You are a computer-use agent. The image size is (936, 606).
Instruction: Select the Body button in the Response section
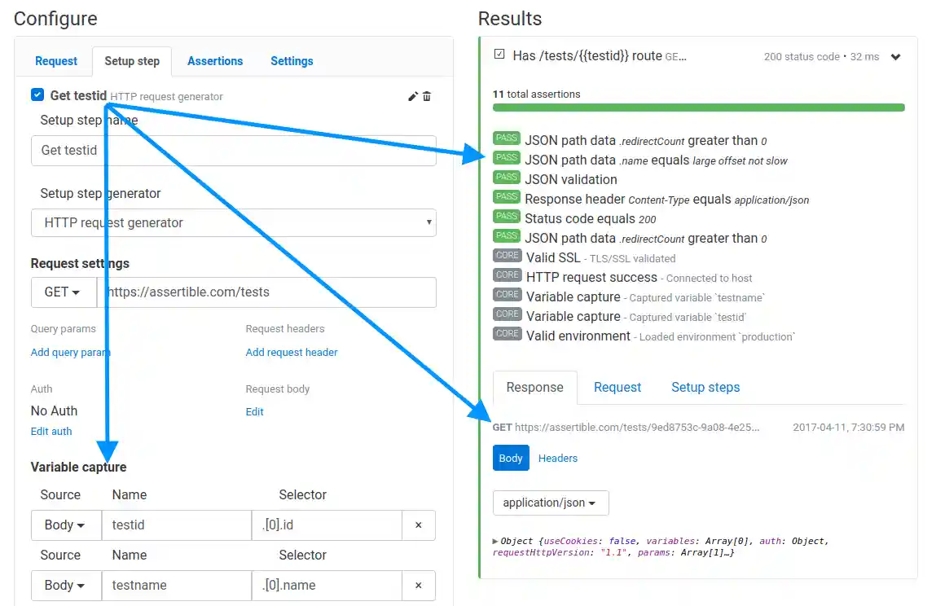[x=510, y=458]
